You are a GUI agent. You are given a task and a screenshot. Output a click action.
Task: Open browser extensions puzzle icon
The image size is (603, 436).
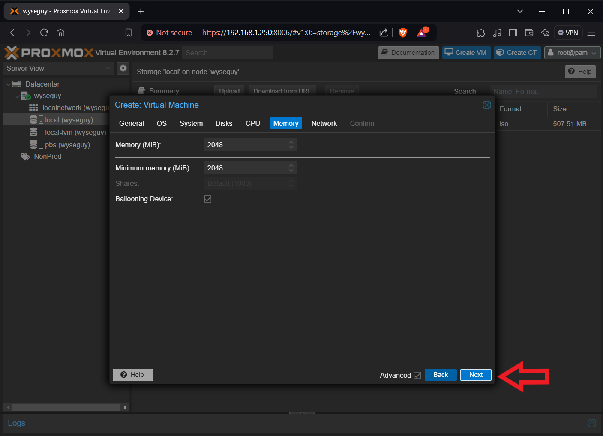[x=481, y=33]
